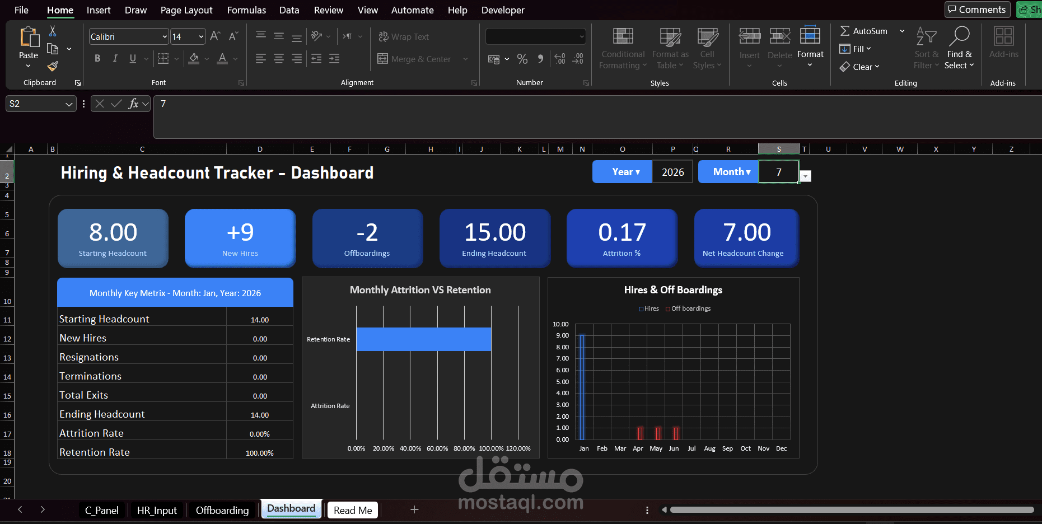Toggle italic formatting
Image resolution: width=1042 pixels, height=524 pixels.
115,58
